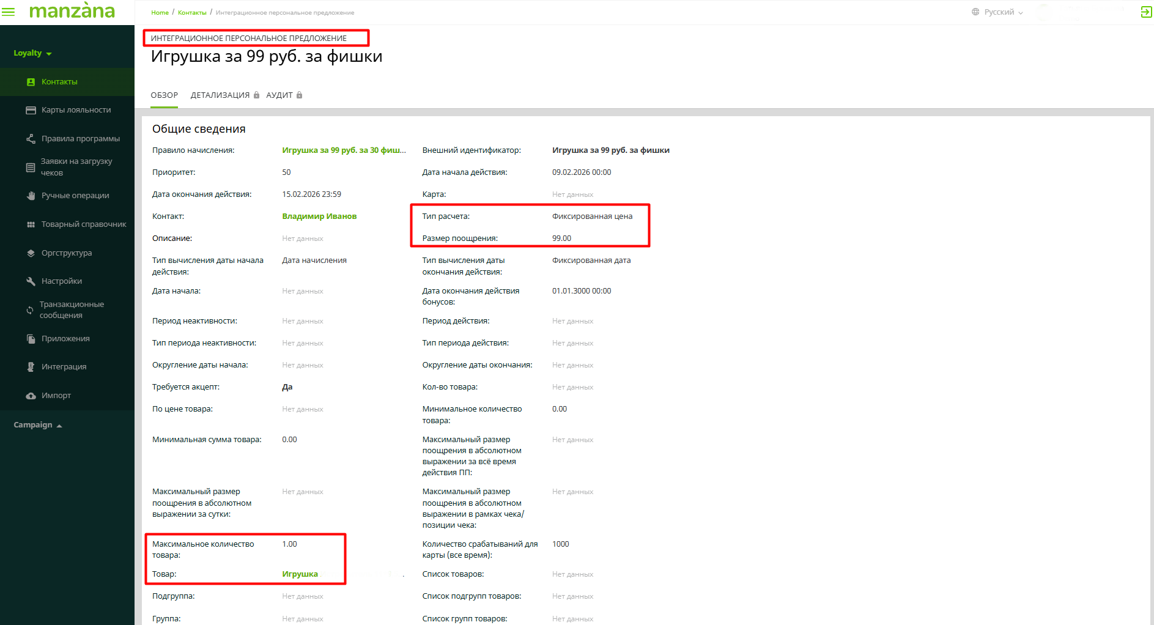1154x625 pixels.
Task: Switch to the Аудит tab
Action: (x=279, y=95)
